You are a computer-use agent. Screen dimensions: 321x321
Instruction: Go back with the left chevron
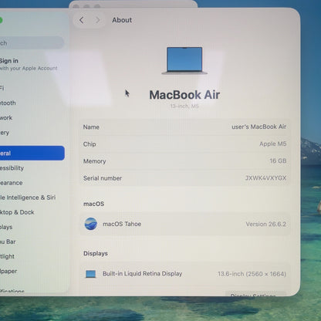click(x=82, y=20)
